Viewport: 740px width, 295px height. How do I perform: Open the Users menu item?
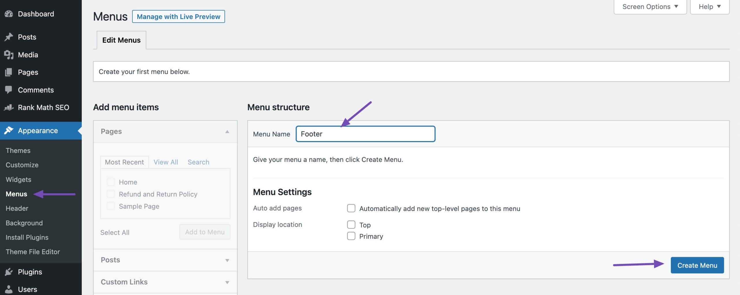41,289
